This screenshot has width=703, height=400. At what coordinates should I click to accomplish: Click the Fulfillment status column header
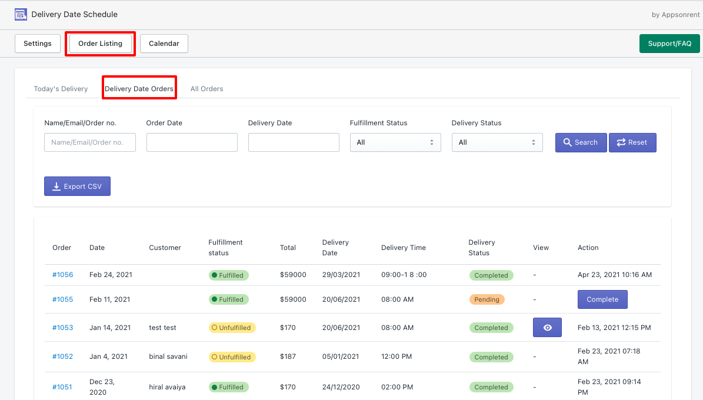[x=225, y=248]
